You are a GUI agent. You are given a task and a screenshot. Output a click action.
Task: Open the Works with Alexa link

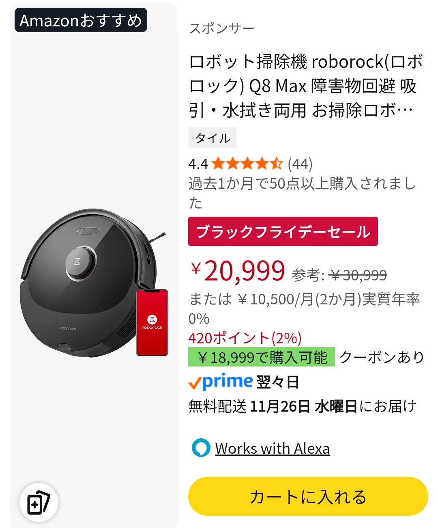(272, 448)
